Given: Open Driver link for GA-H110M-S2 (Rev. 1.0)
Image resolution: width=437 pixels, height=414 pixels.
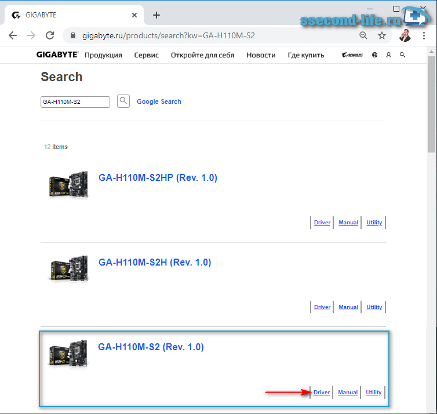Looking at the screenshot, I should click(322, 392).
